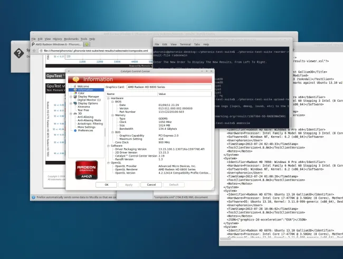Screen dimensions: 343x259
Task: Collapse the Software section expander
Action: pyautogui.click(x=108, y=146)
